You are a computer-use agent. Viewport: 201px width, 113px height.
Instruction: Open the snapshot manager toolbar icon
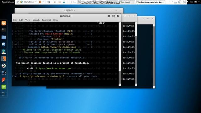tap(64, 2)
